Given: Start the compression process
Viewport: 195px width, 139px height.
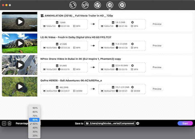Looking at the screenshot, I should tap(185, 123).
